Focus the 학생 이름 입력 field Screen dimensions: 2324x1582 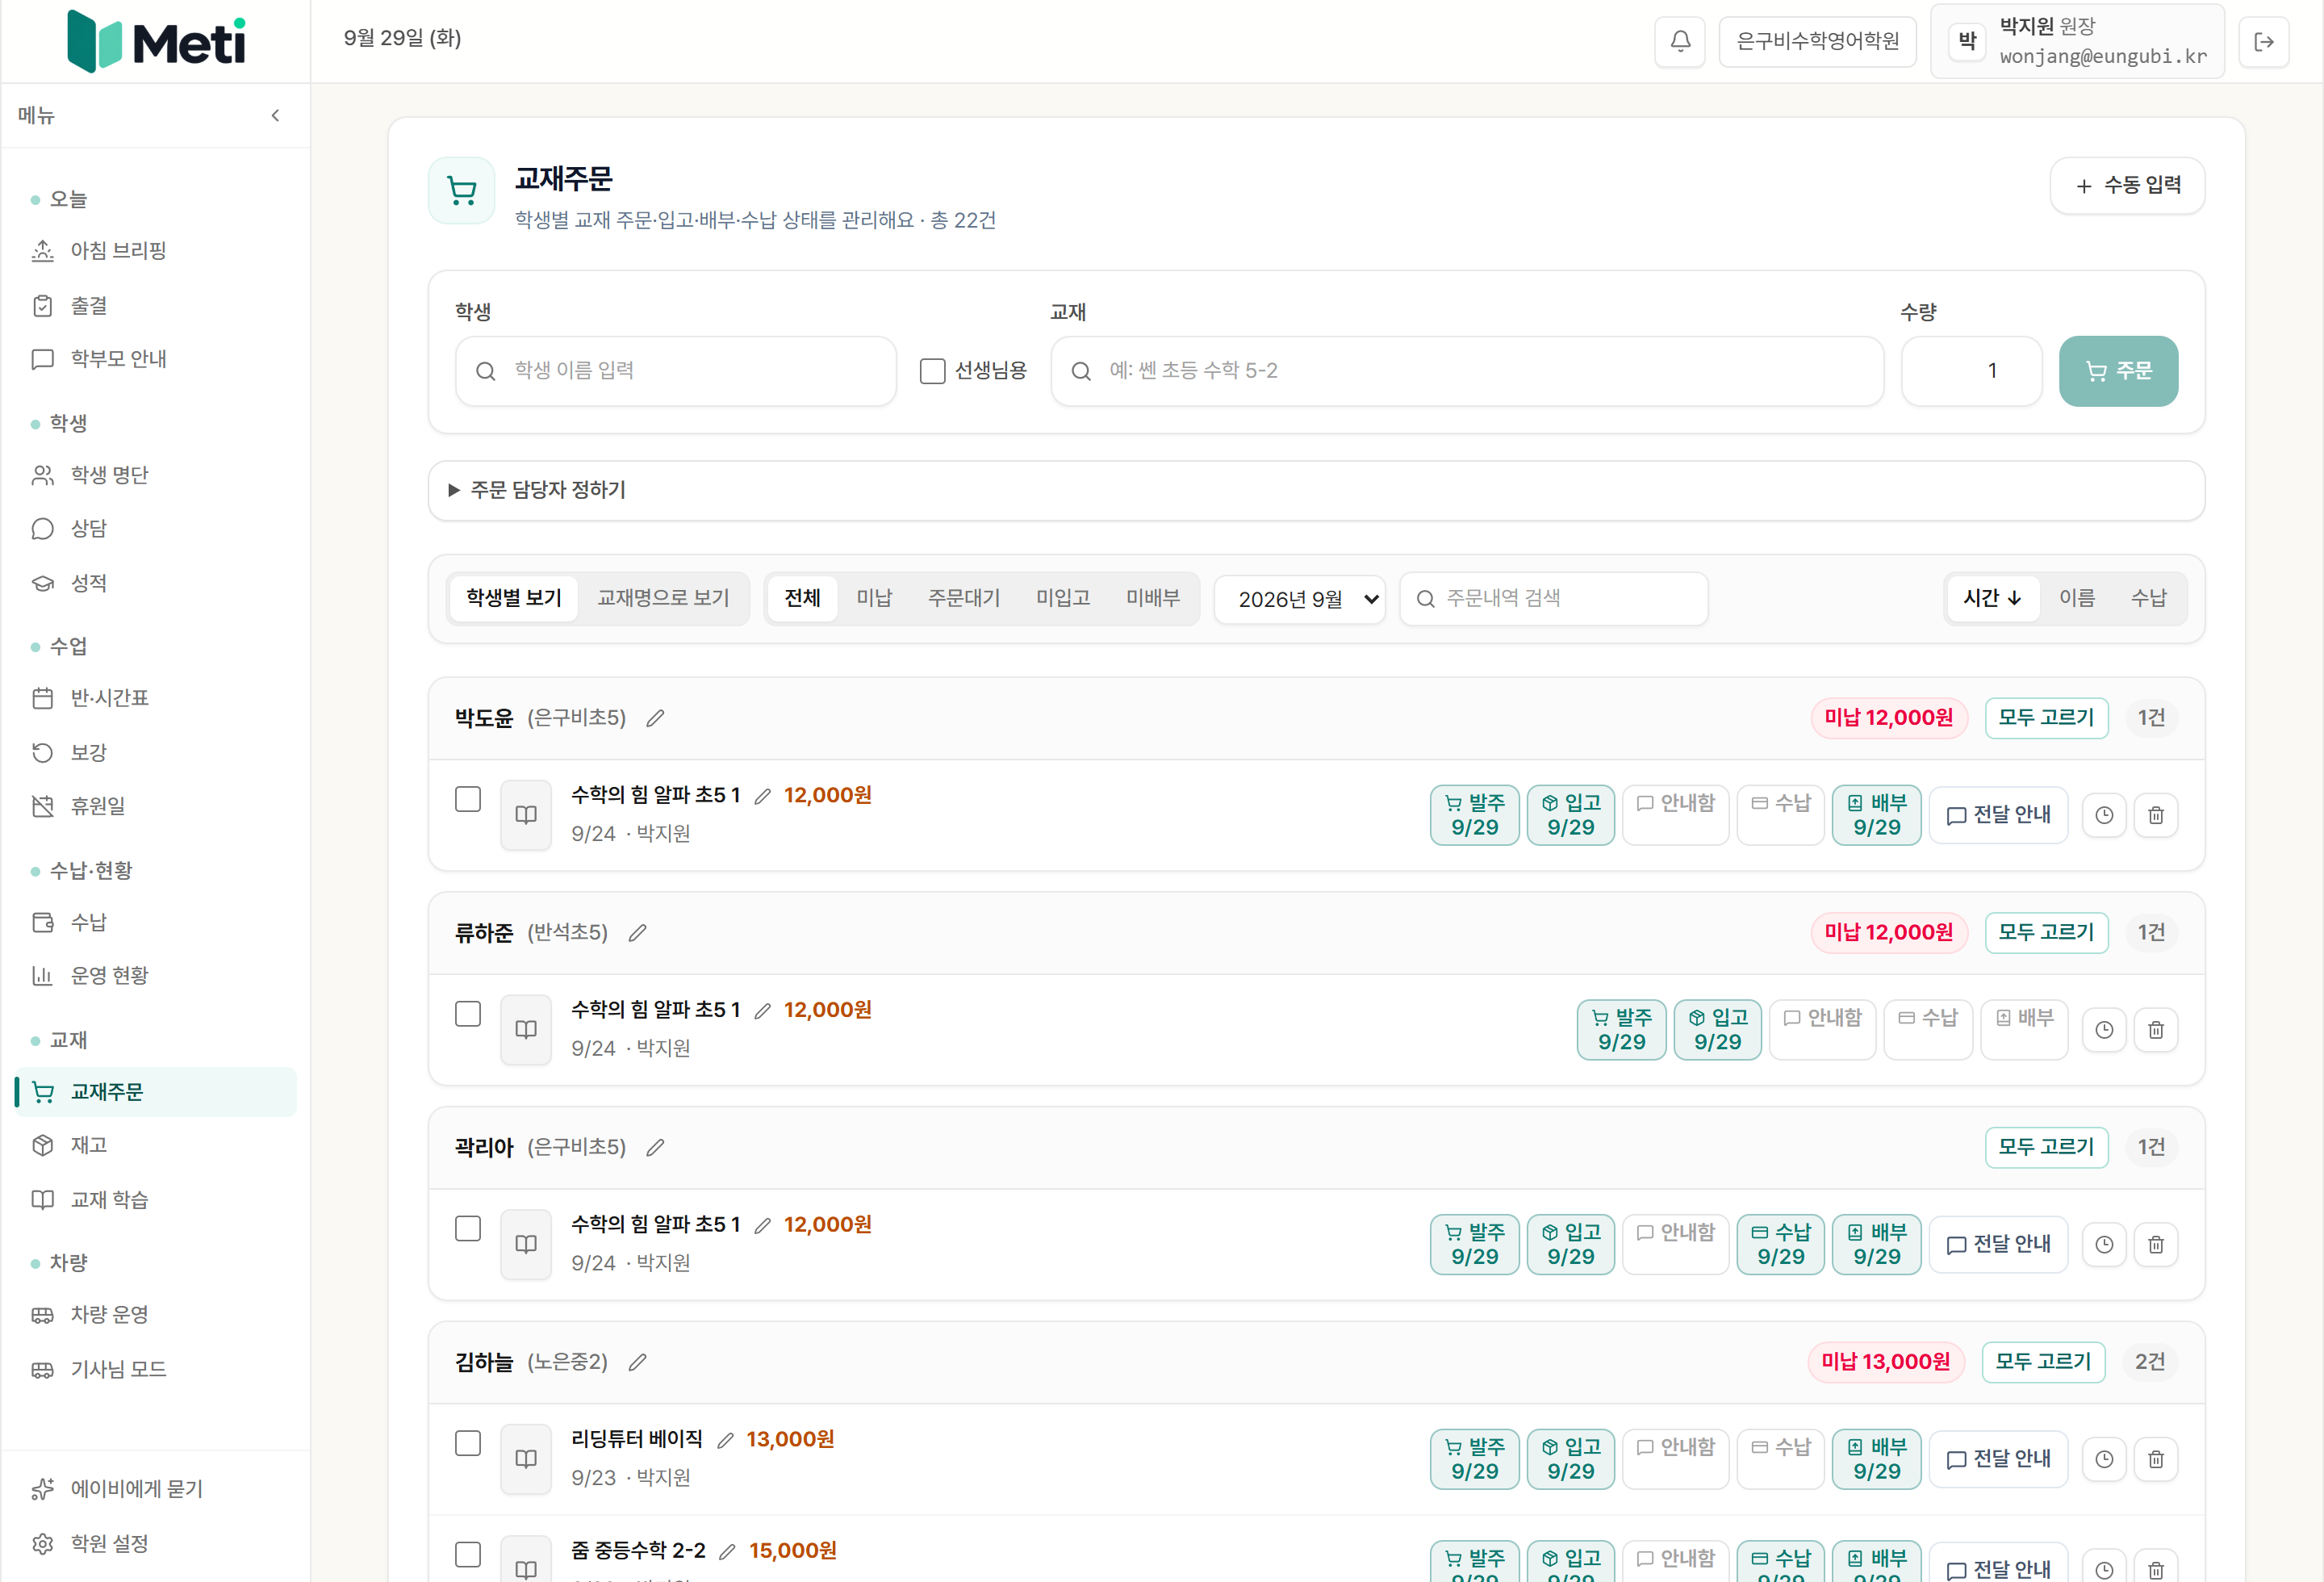tap(675, 371)
